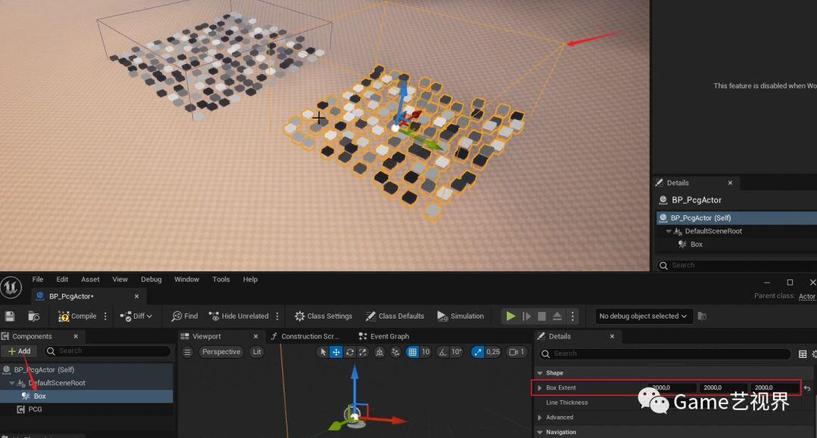The width and height of the screenshot is (817, 438).
Task: Save the blueprint with the floppy disk icon
Action: point(9,316)
